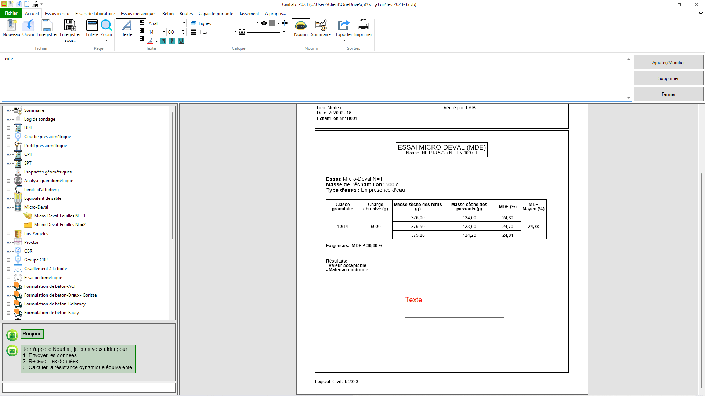The width and height of the screenshot is (705, 396).
Task: Select Essai oedométrique tree item
Action: (43, 278)
